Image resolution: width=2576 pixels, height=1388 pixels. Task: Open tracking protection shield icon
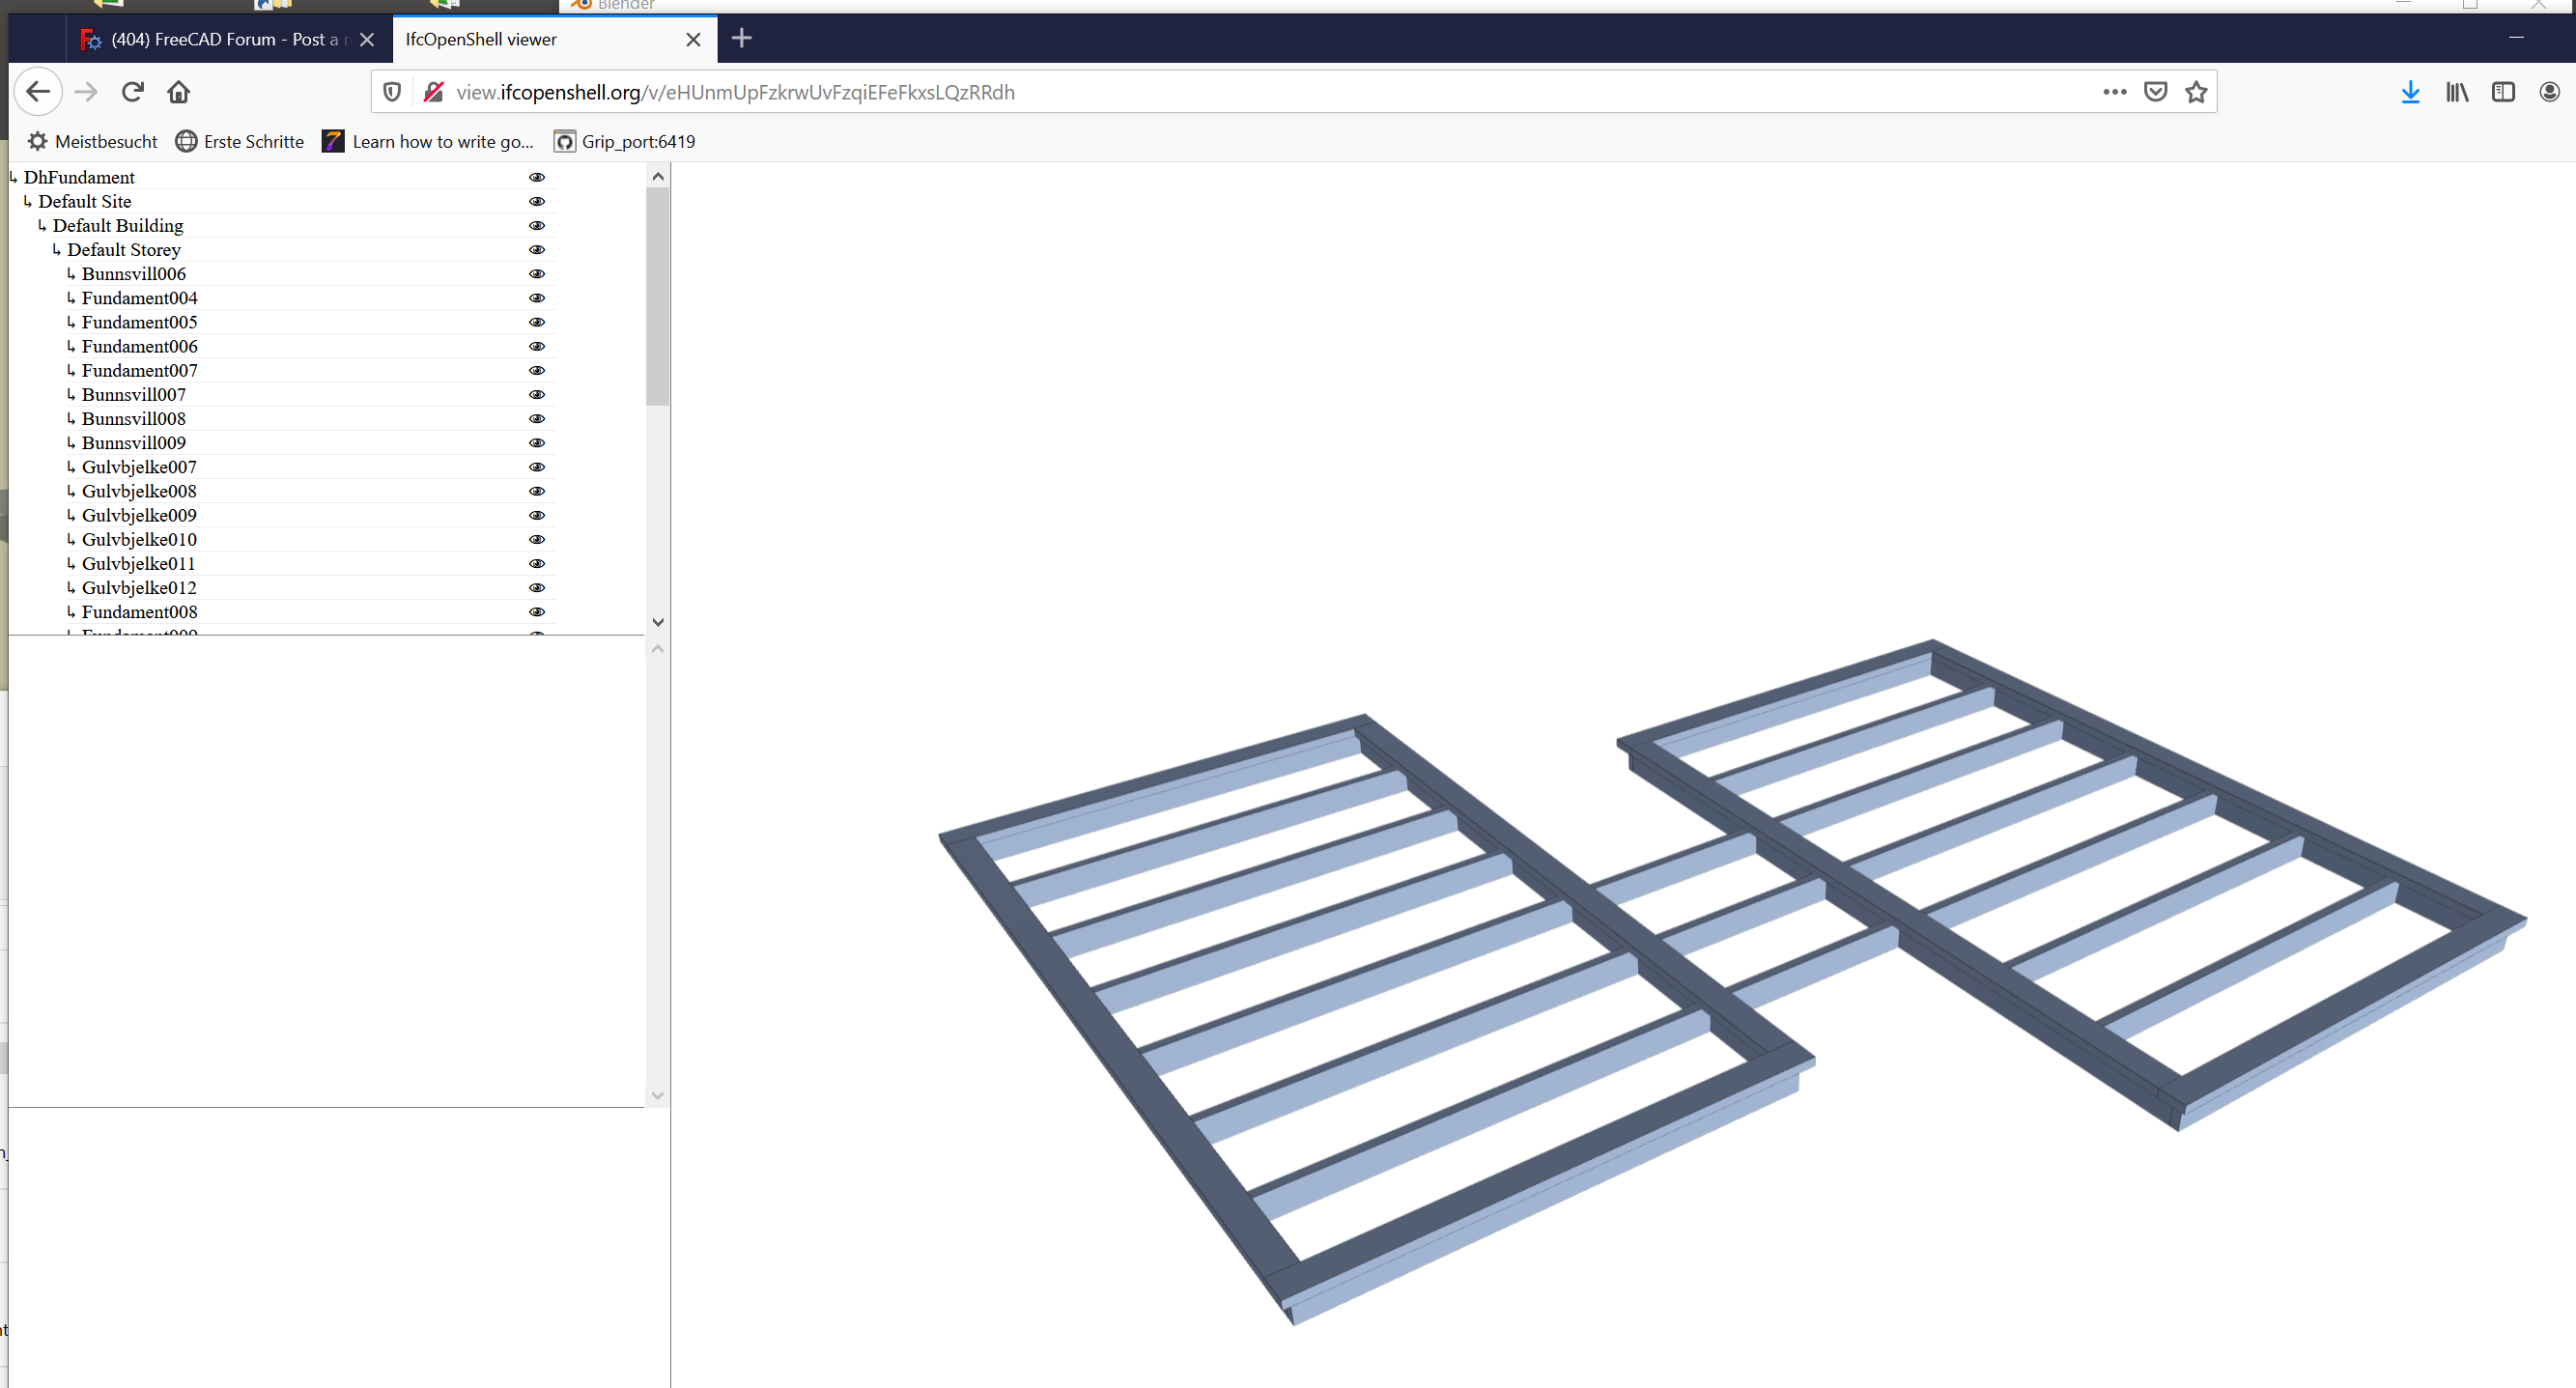point(392,92)
